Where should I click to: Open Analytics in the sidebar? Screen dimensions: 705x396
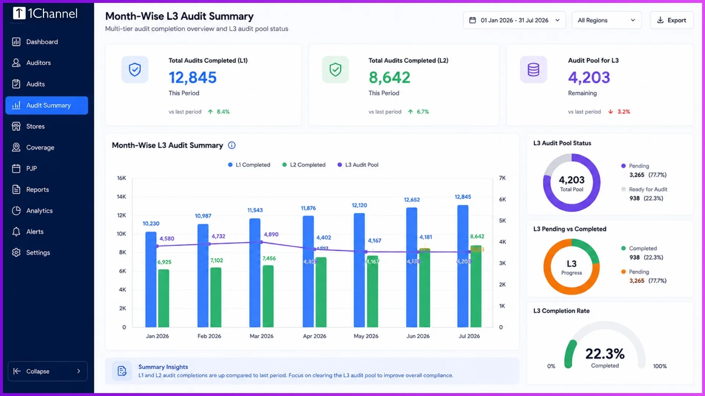[47, 210]
